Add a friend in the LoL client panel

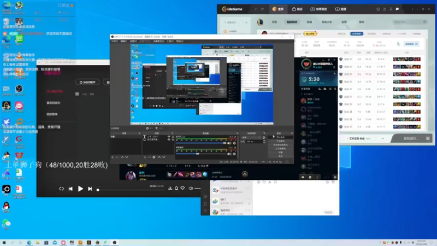(320, 89)
